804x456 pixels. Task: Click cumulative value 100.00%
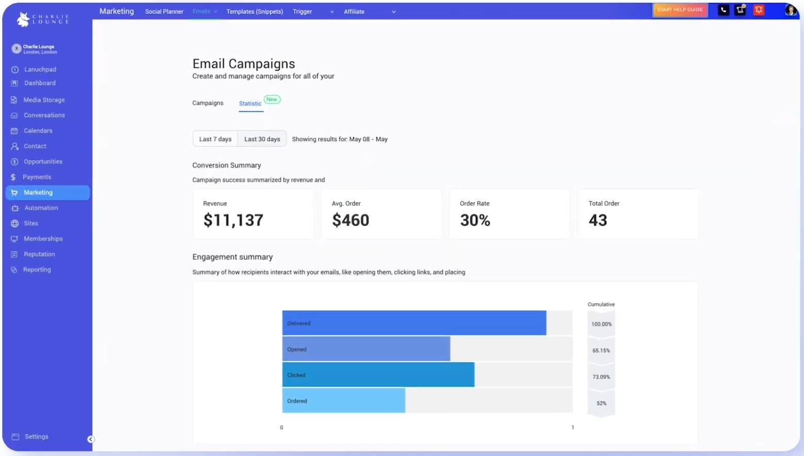pos(601,324)
